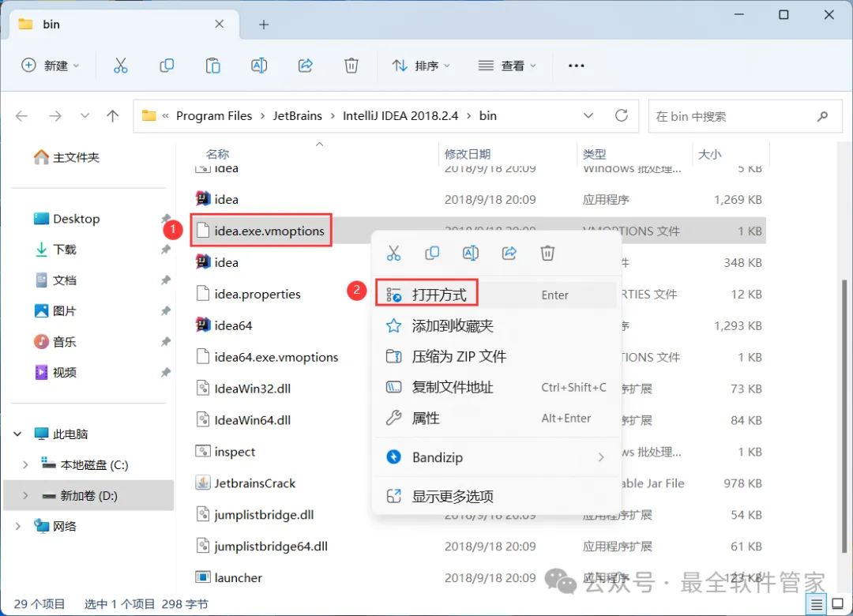Open the Sort (排序) dropdown
This screenshot has height=616, width=853.
tap(422, 66)
